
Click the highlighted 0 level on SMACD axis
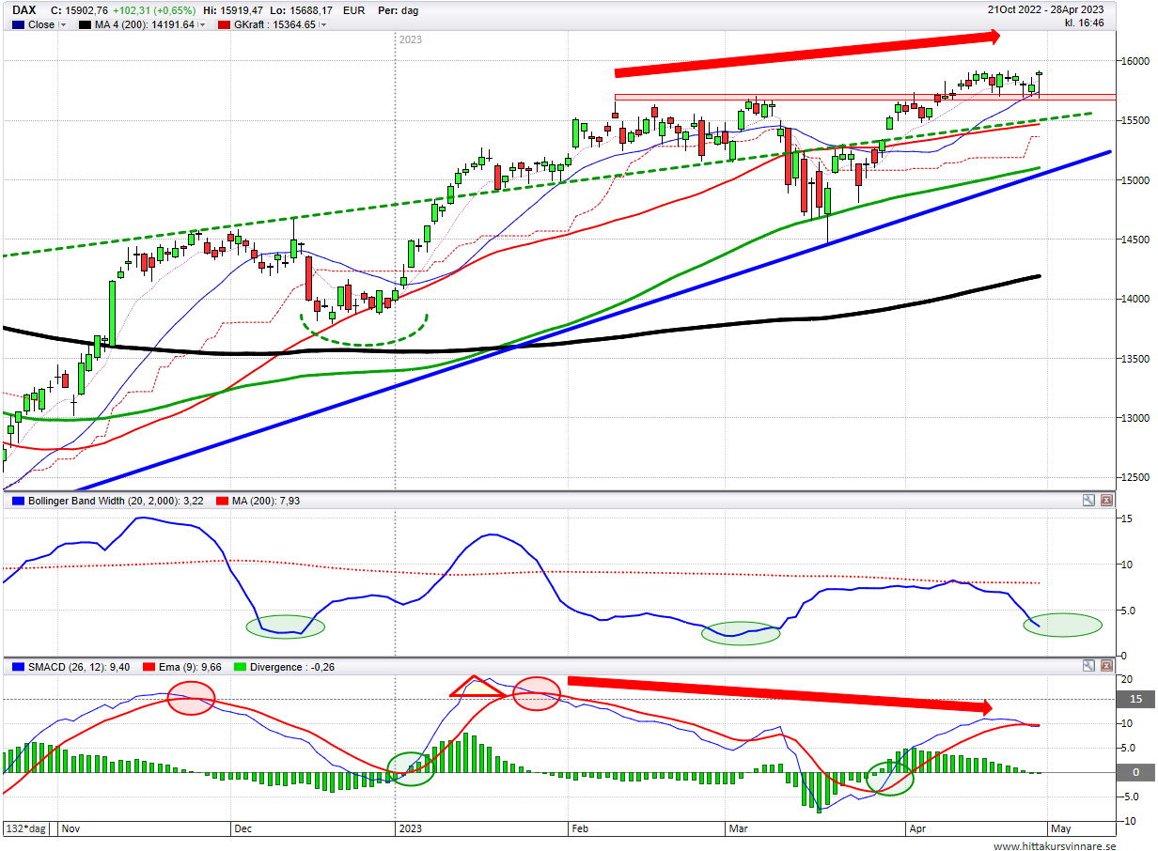click(x=1135, y=772)
